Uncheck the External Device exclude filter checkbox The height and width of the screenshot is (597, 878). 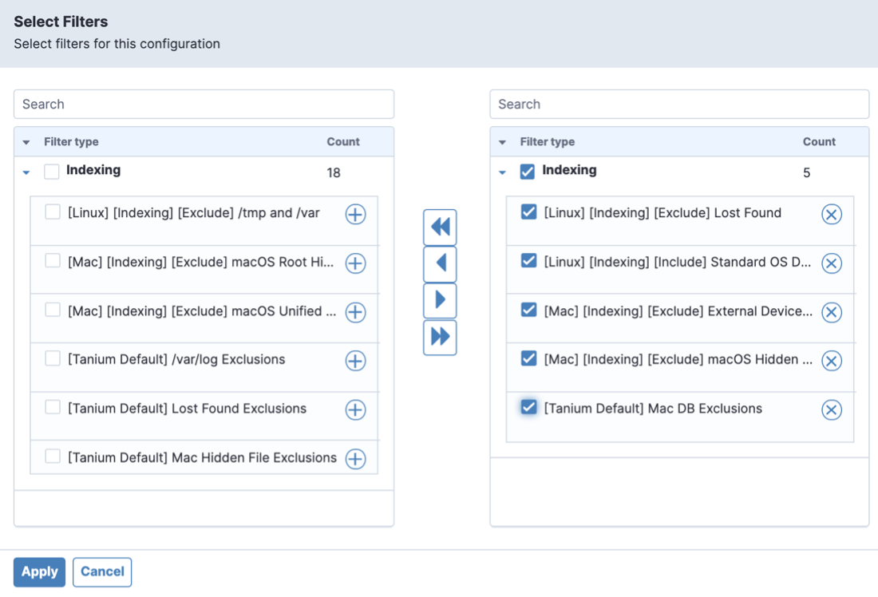coord(528,310)
